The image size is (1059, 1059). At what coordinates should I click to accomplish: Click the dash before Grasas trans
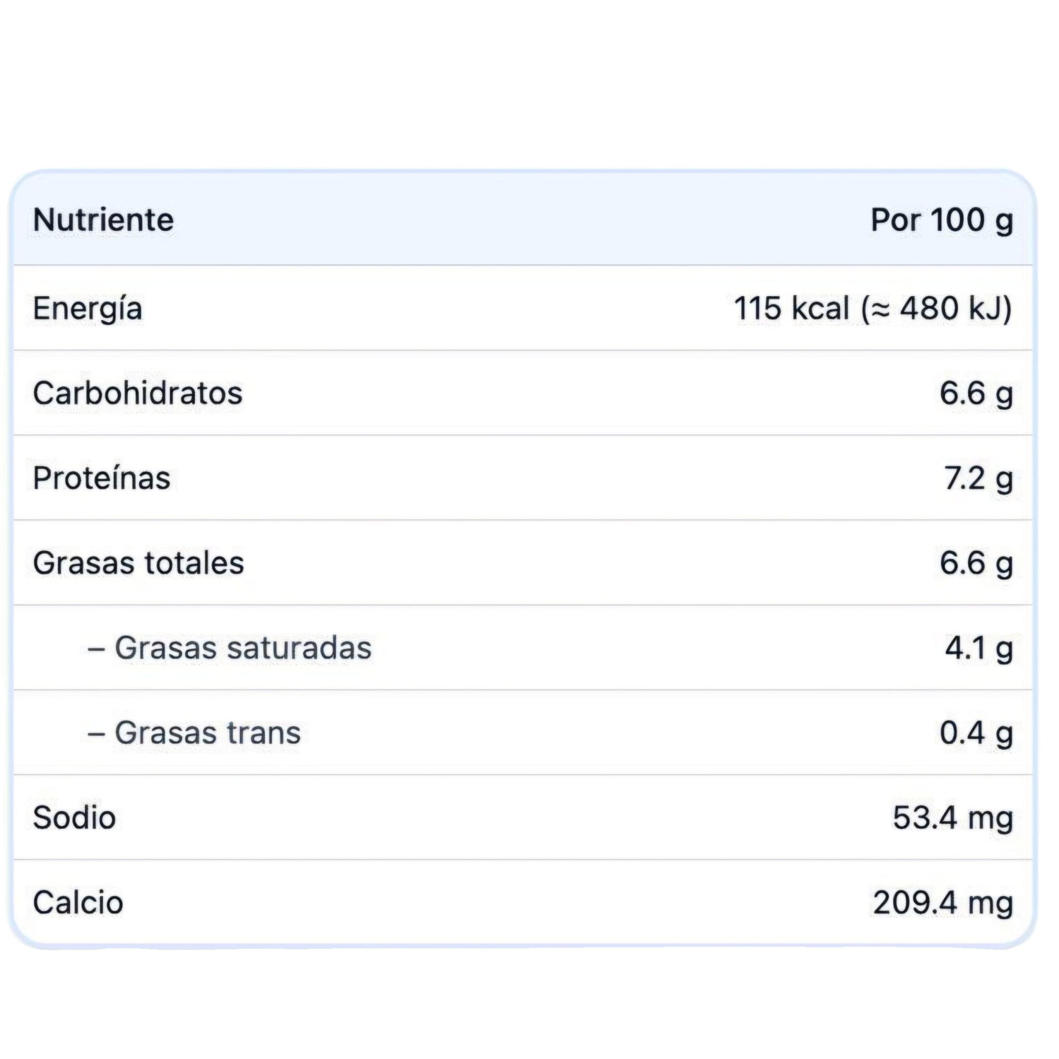point(96,734)
